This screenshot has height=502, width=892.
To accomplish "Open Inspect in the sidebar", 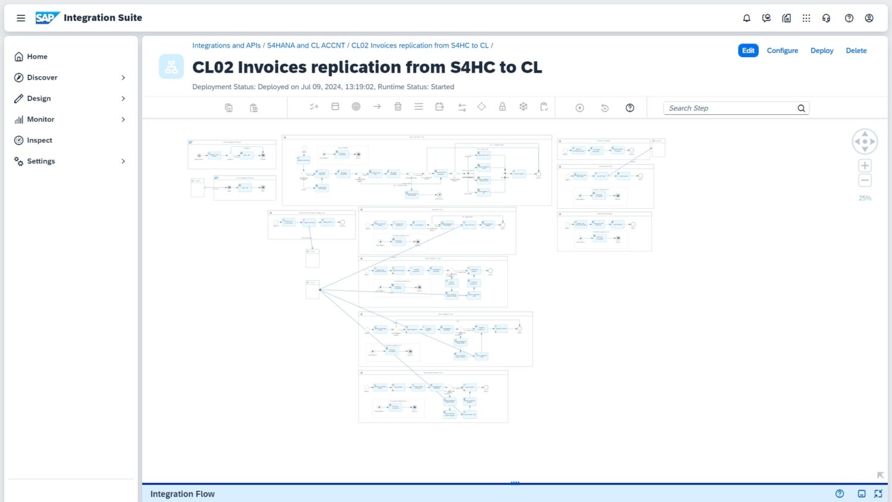I will pyautogui.click(x=39, y=140).
